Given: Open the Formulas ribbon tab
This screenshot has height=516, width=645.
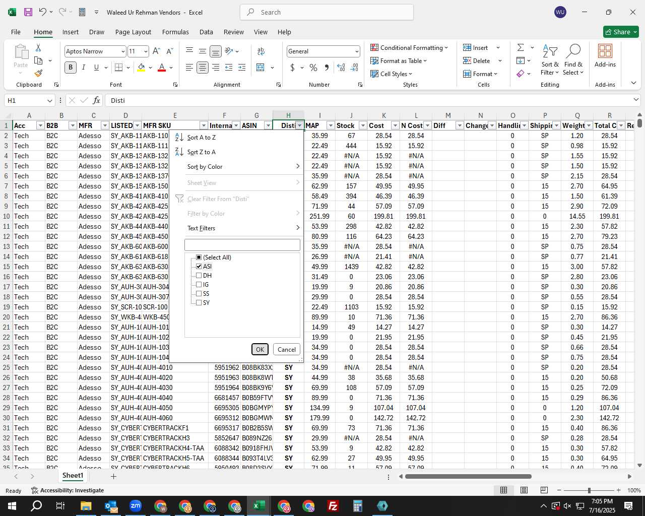Looking at the screenshot, I should click(175, 32).
